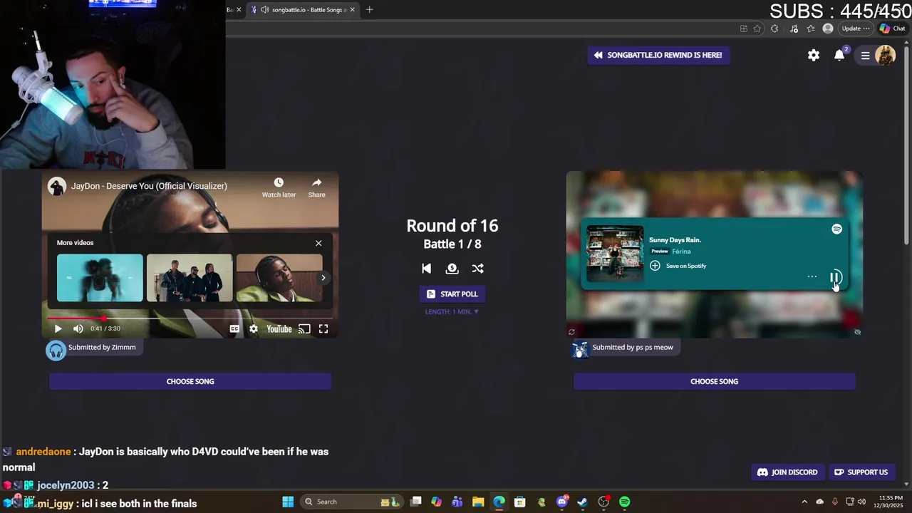The width and height of the screenshot is (912, 513).
Task: Open a new browser tab
Action: pyautogui.click(x=369, y=10)
